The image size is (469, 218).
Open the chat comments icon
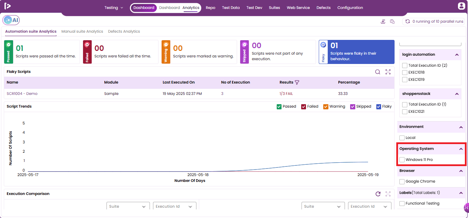point(392,21)
